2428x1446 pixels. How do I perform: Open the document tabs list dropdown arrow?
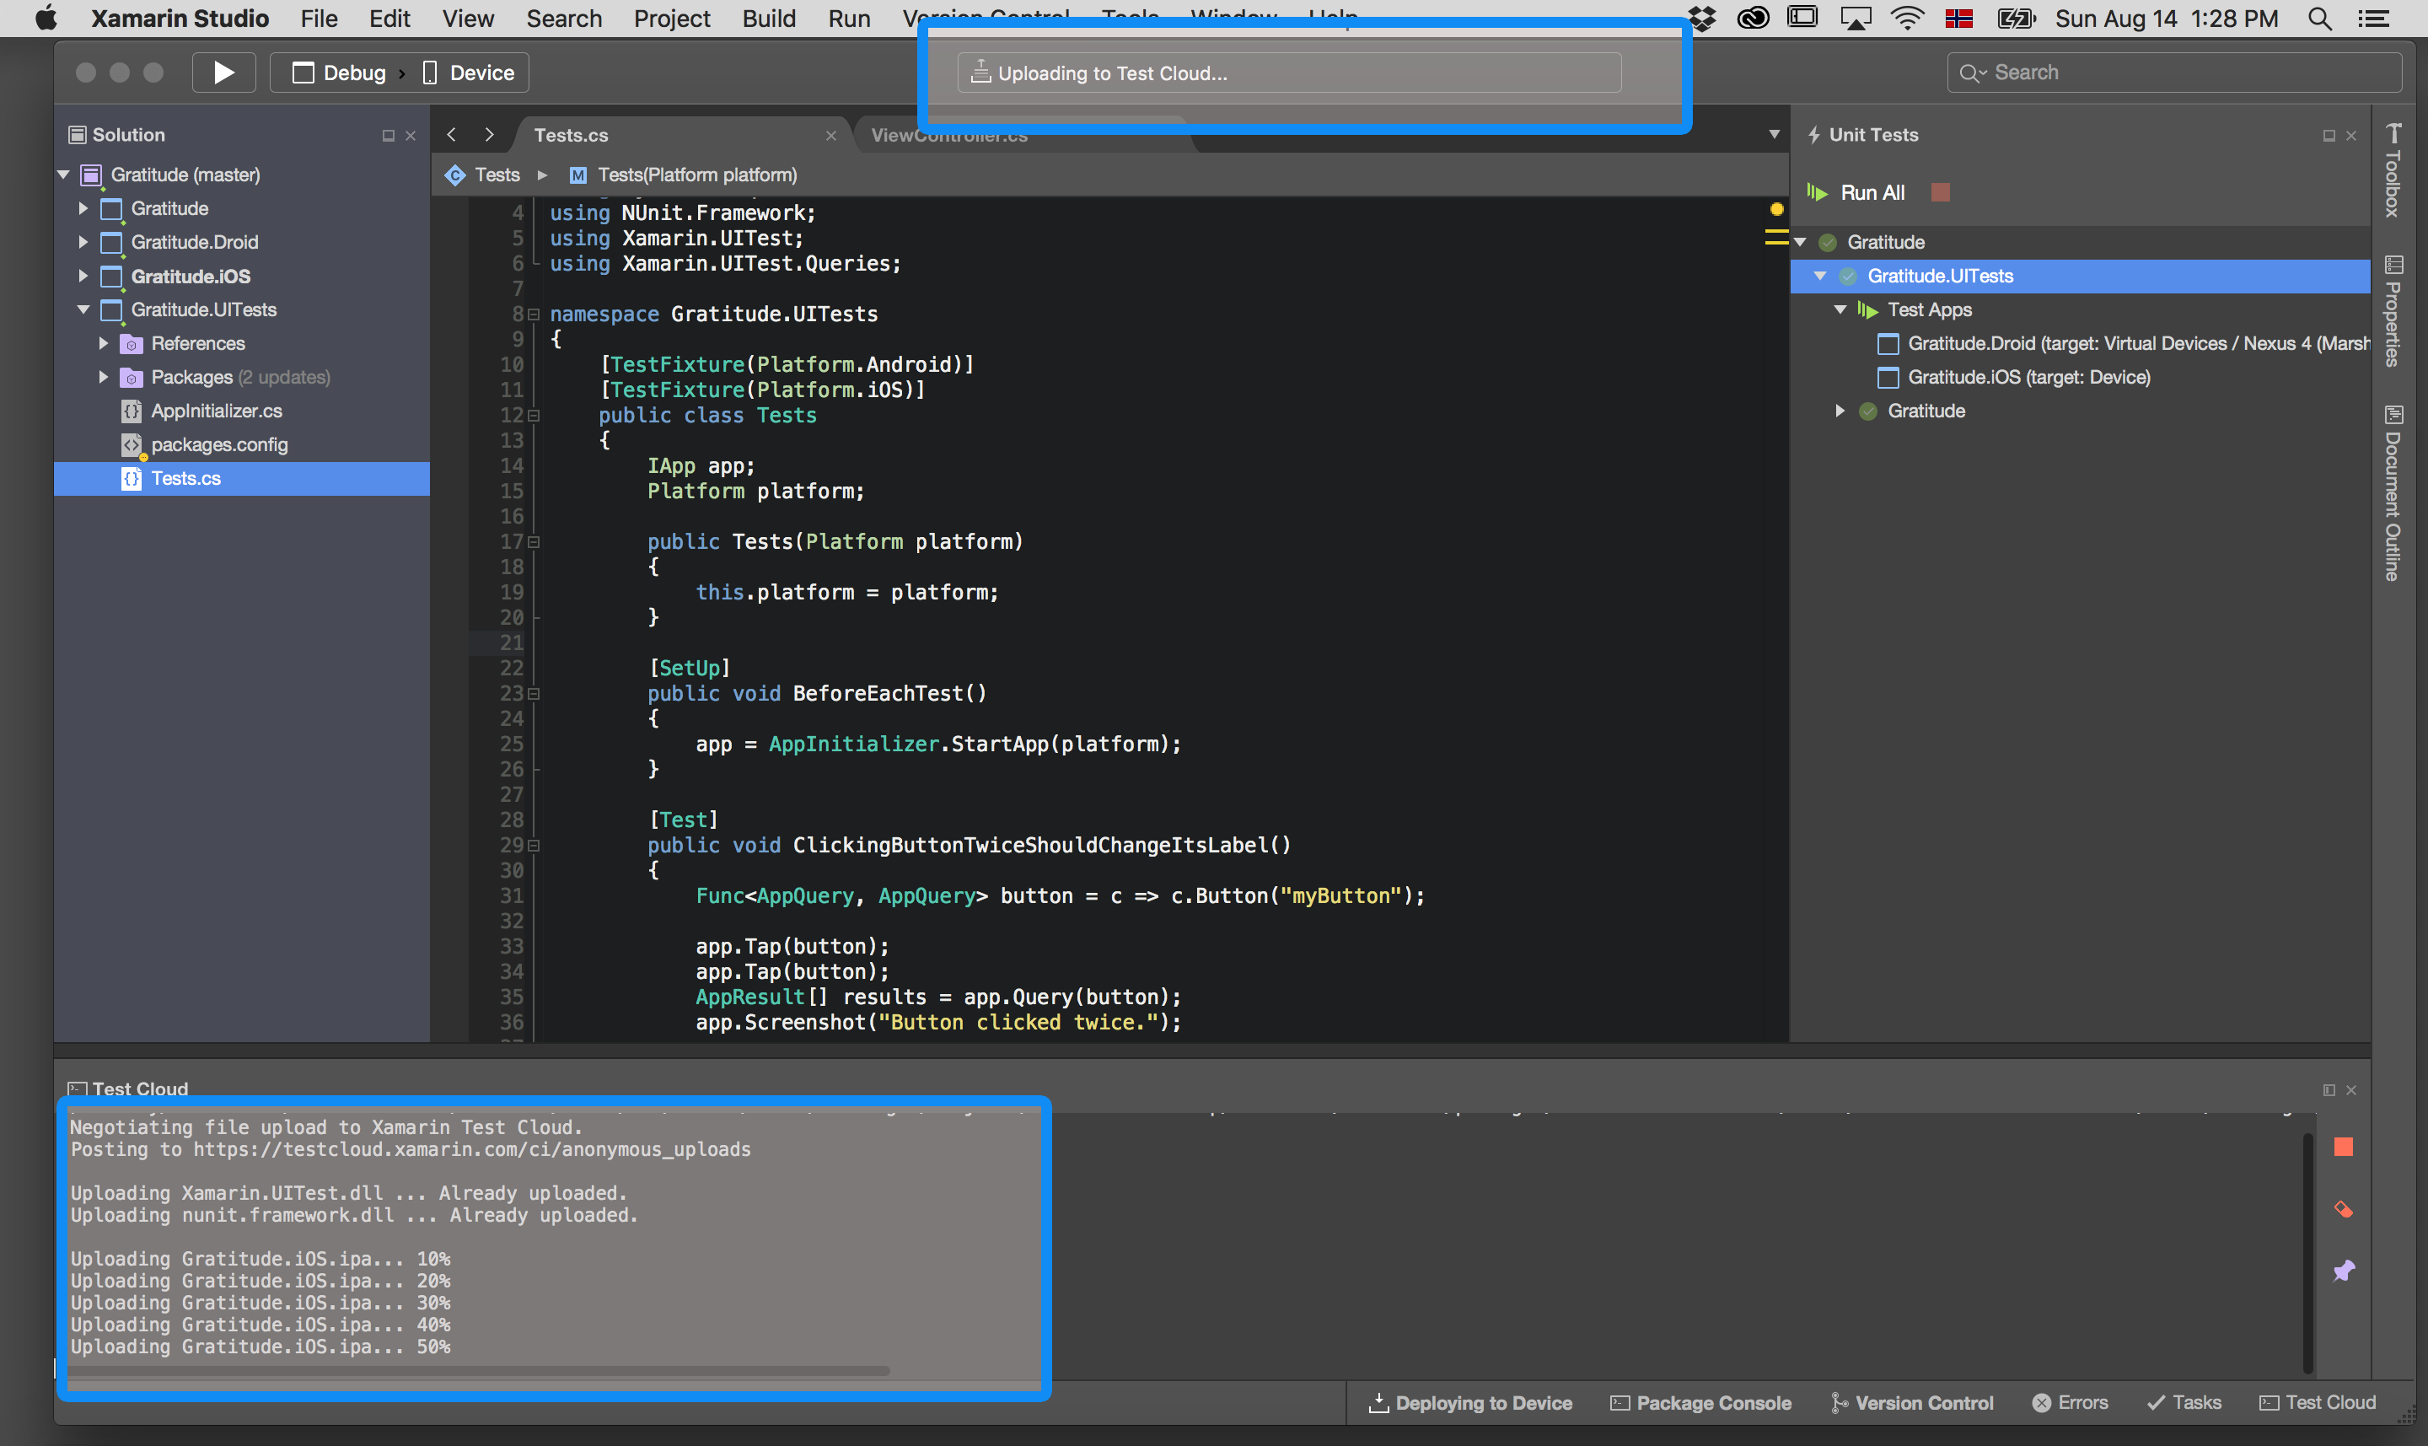(x=1775, y=134)
